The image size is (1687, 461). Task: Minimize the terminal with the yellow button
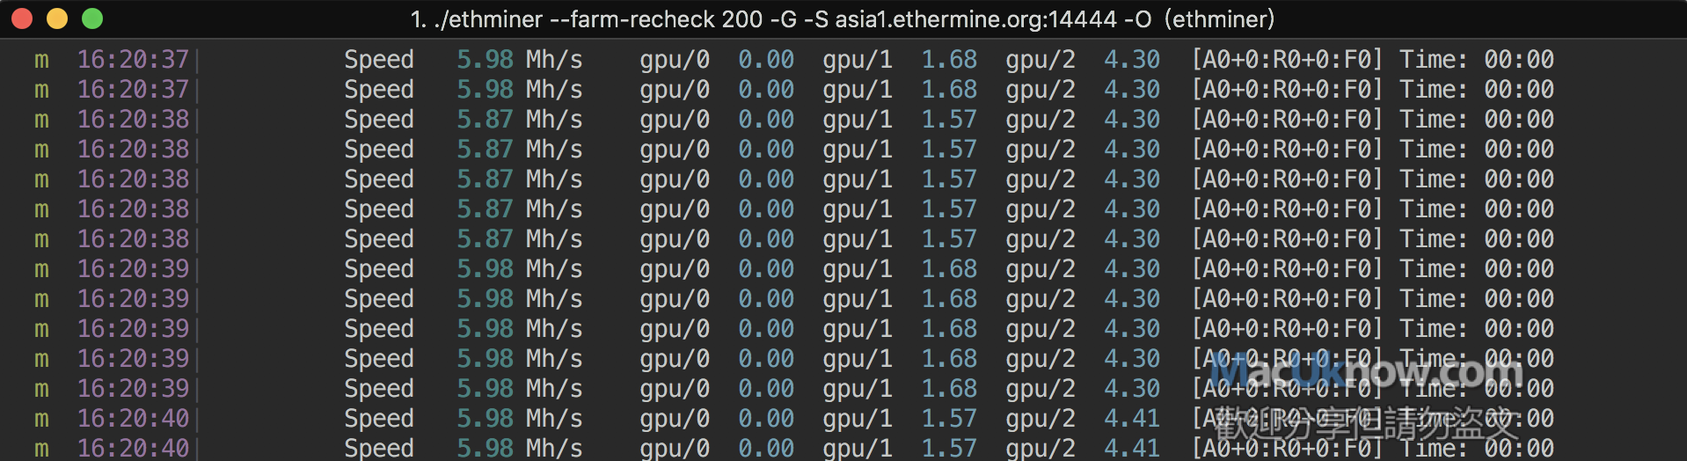pos(57,18)
